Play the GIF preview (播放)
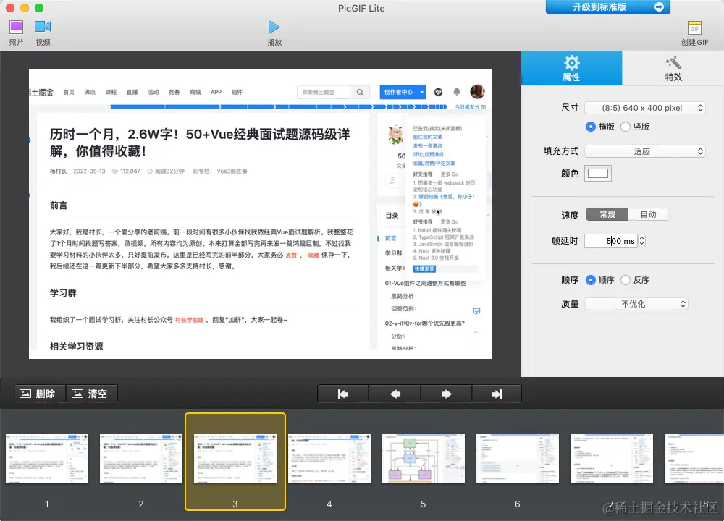Image resolution: width=724 pixels, height=521 pixels. [x=274, y=27]
